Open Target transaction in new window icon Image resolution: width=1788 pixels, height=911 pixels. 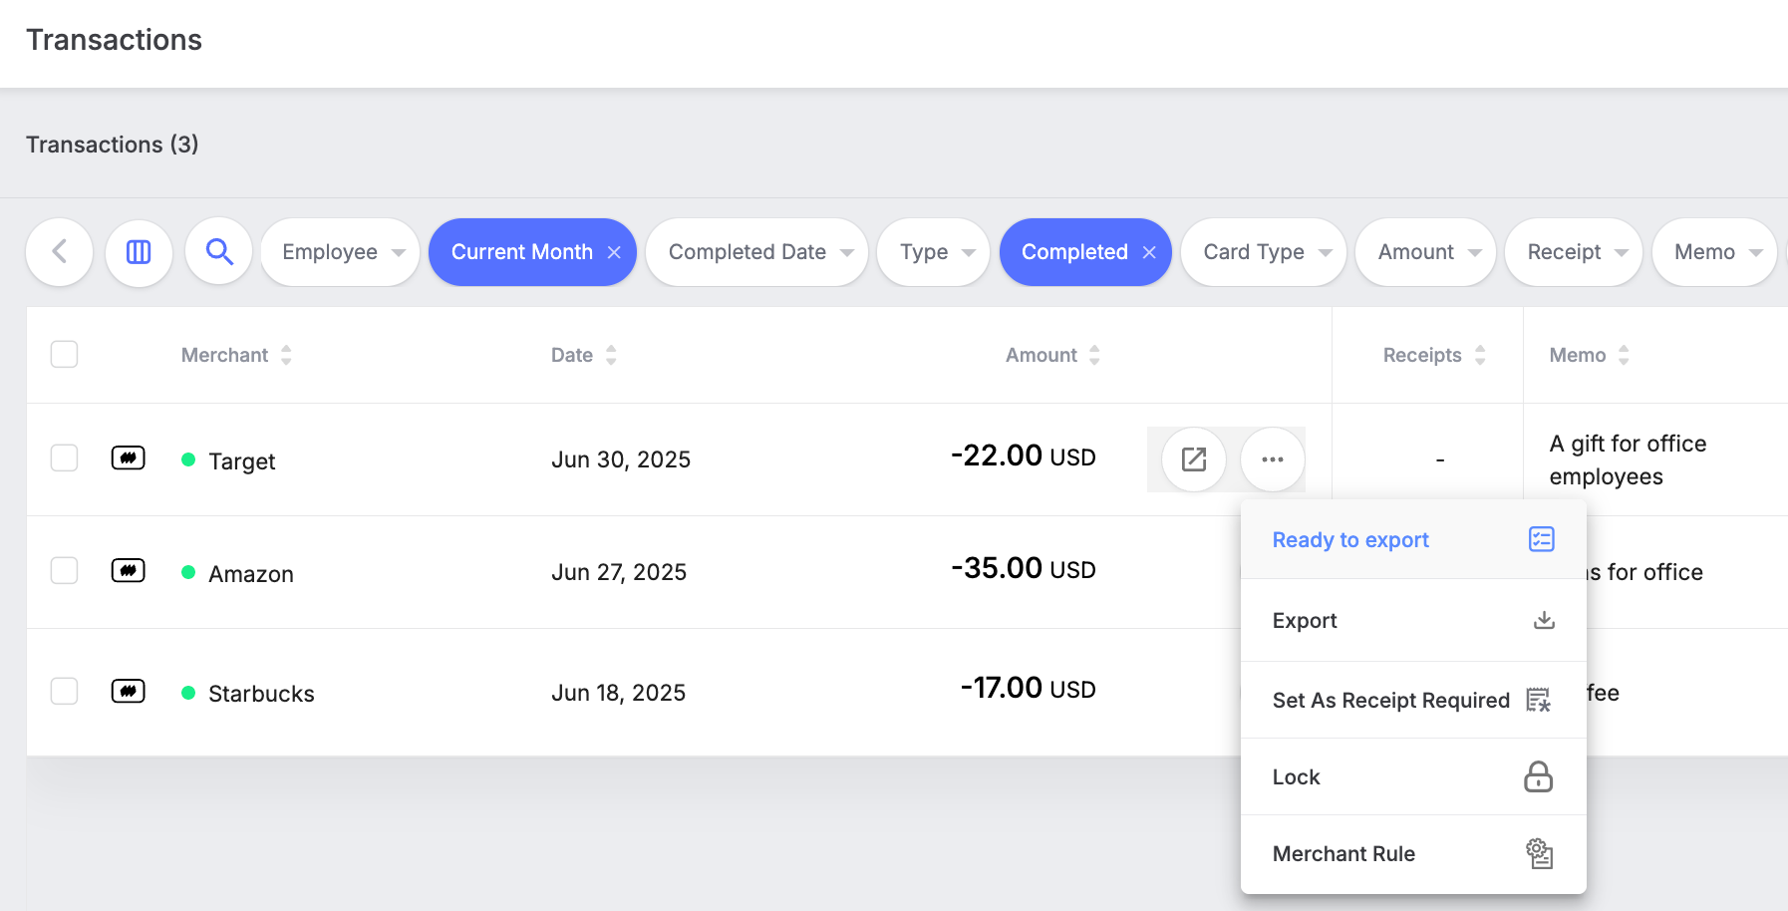click(x=1194, y=459)
